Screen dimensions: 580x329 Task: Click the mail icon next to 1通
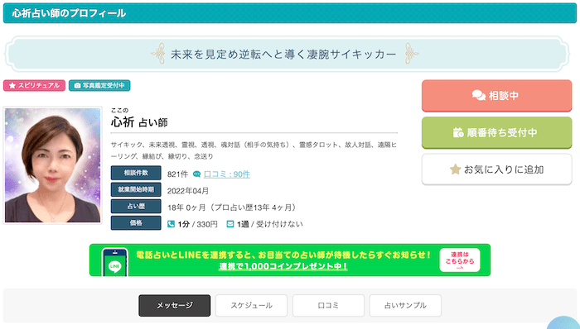point(230,224)
